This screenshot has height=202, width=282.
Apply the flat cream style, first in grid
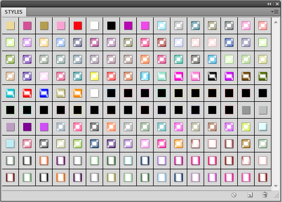click(10, 26)
